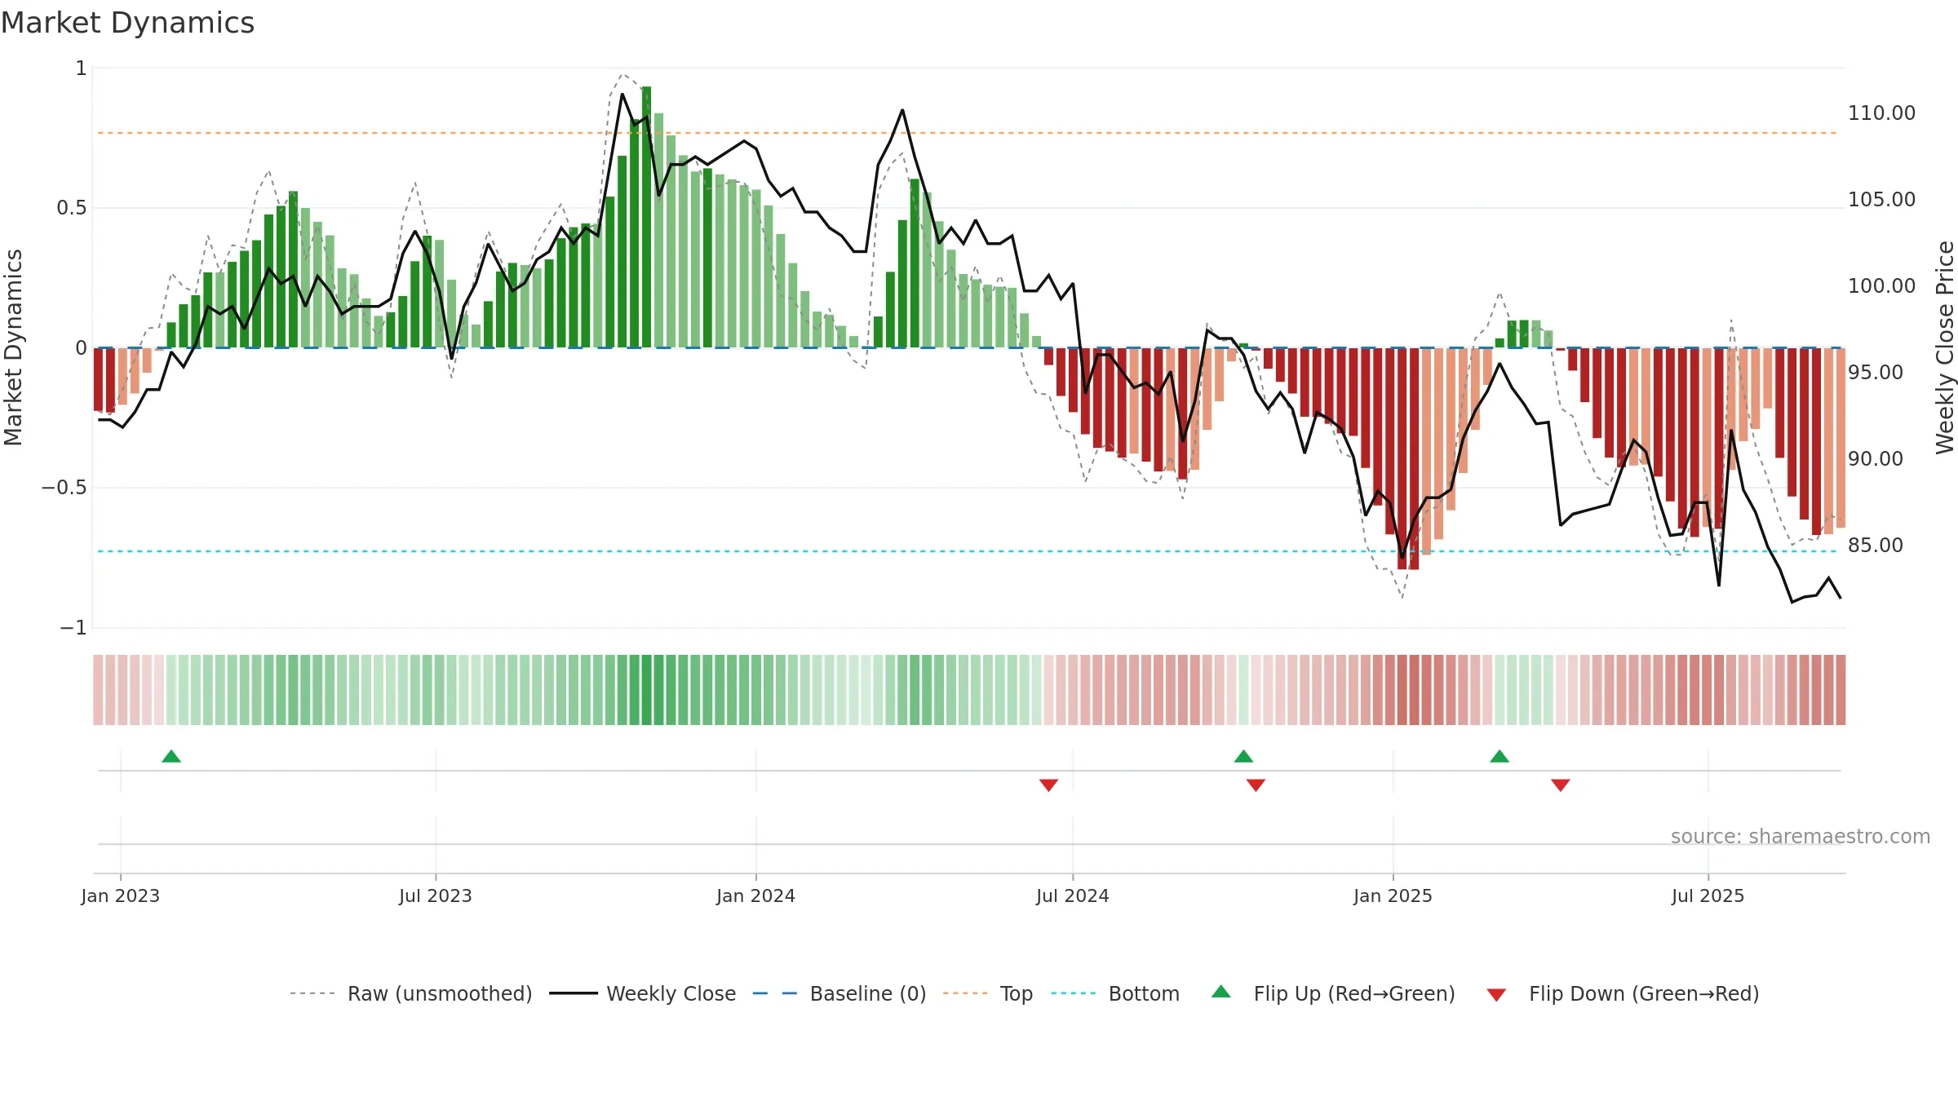Toggle the Weekly Close legend entry
1958x1101 pixels.
coord(643,993)
